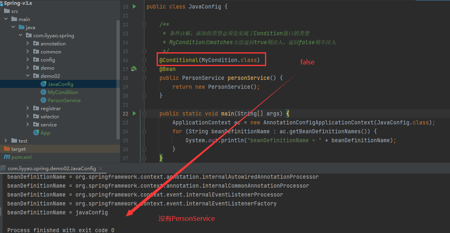
Task: Click line number 23 in gutter
Action: tap(125, 123)
